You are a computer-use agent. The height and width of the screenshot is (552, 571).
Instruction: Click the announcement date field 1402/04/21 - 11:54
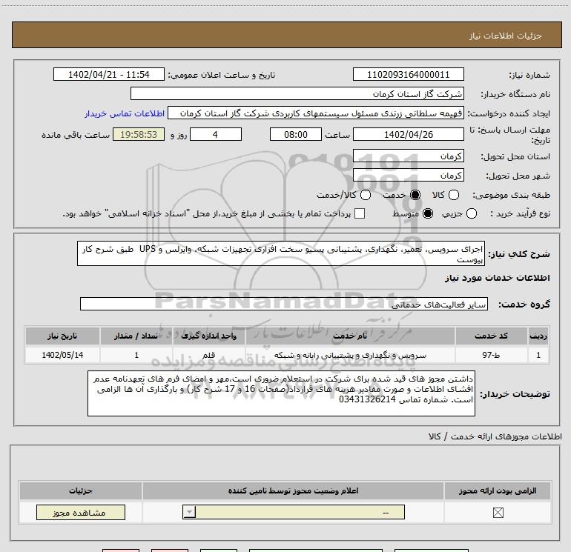pyautogui.click(x=109, y=75)
